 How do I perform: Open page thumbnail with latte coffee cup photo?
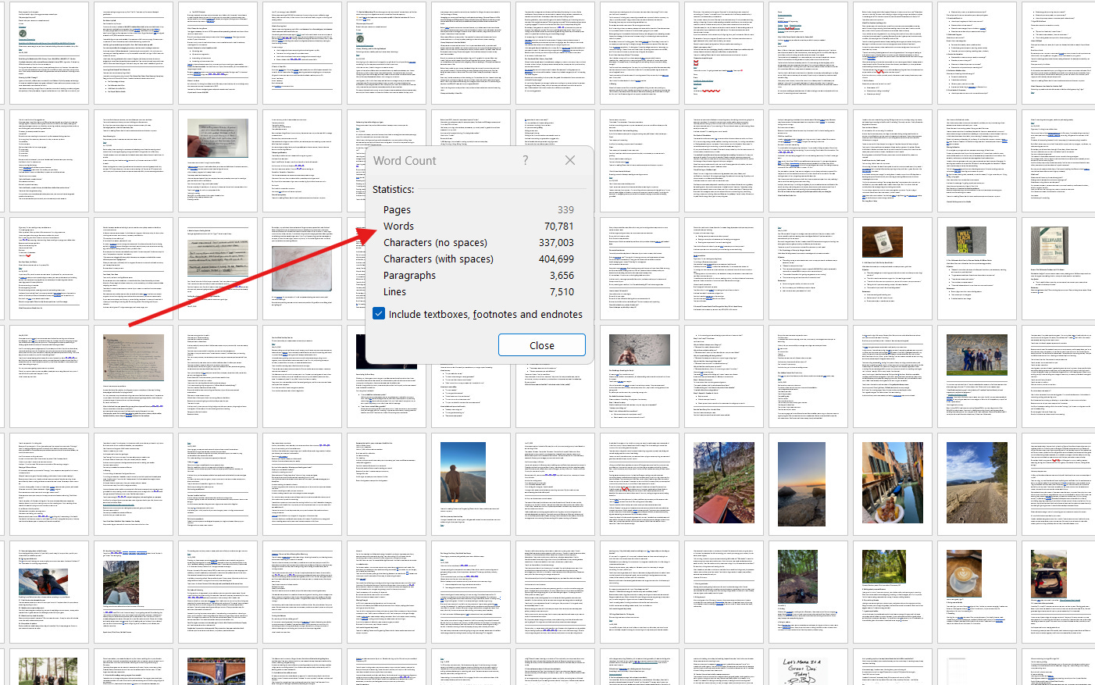coord(976,592)
